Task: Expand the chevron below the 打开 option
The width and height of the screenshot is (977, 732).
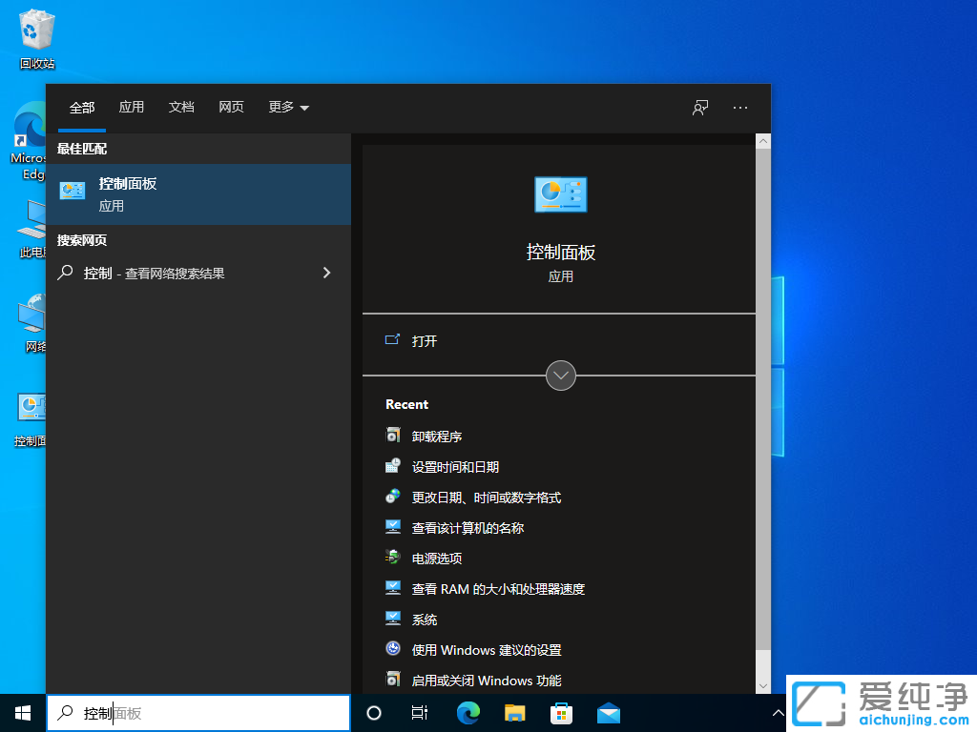Action: tap(560, 376)
